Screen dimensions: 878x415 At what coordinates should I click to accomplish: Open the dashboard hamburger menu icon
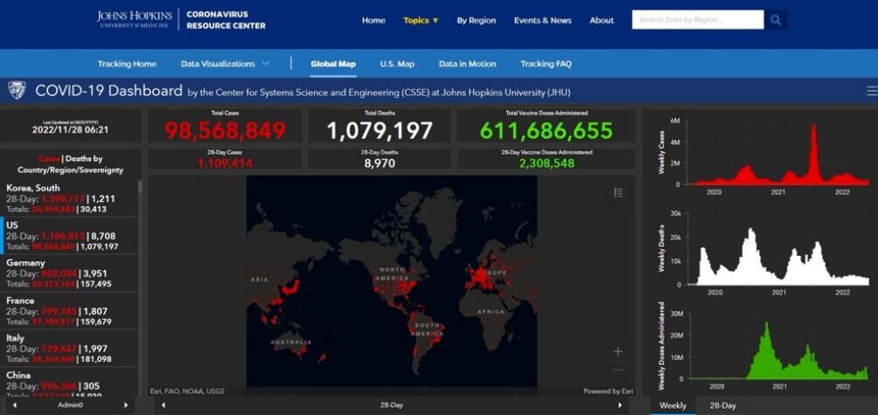[x=872, y=91]
